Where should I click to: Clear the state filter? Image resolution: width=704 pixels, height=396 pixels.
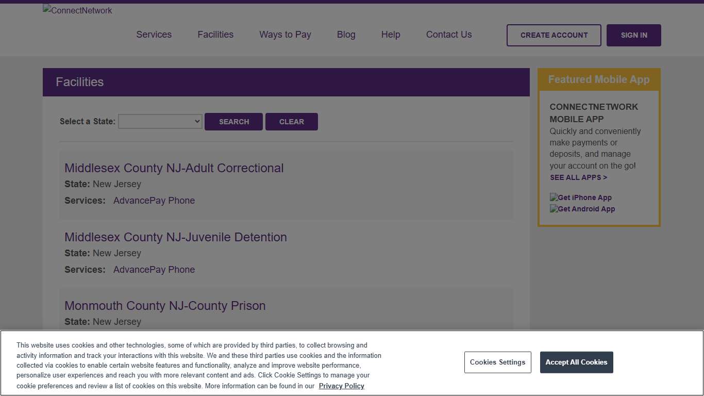[x=291, y=122]
